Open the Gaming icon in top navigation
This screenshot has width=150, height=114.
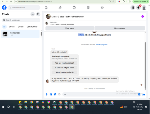pyautogui.click(x=102, y=7)
